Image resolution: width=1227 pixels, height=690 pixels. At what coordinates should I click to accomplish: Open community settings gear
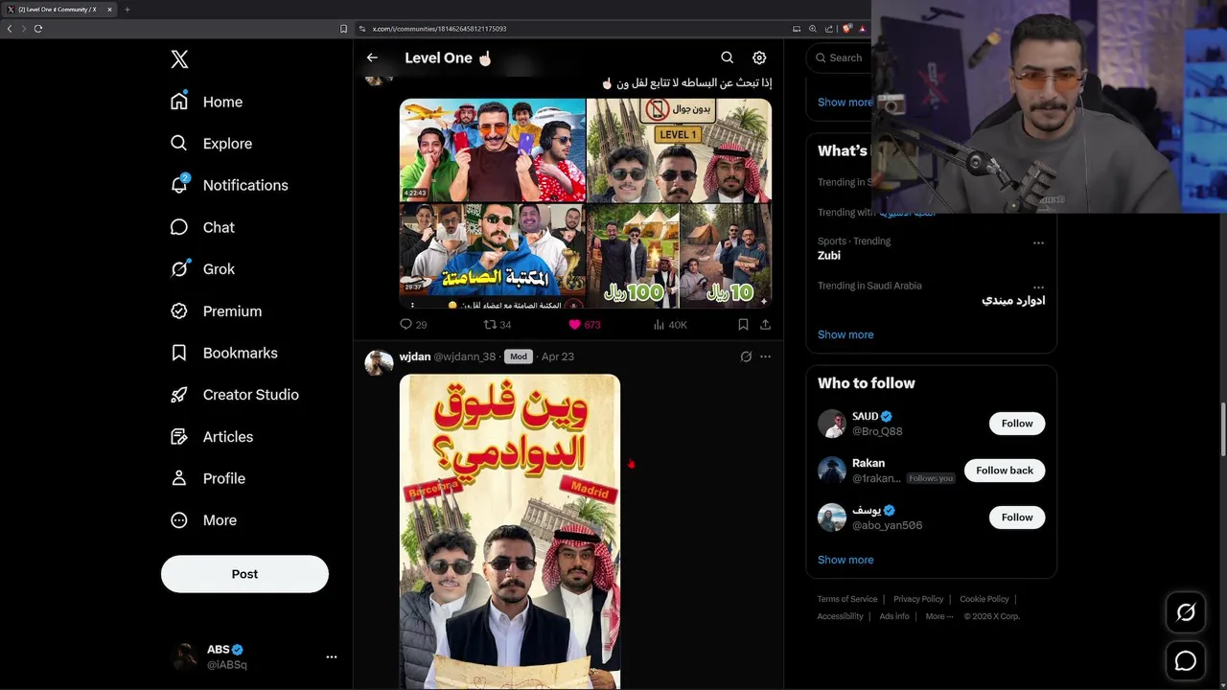coord(759,57)
